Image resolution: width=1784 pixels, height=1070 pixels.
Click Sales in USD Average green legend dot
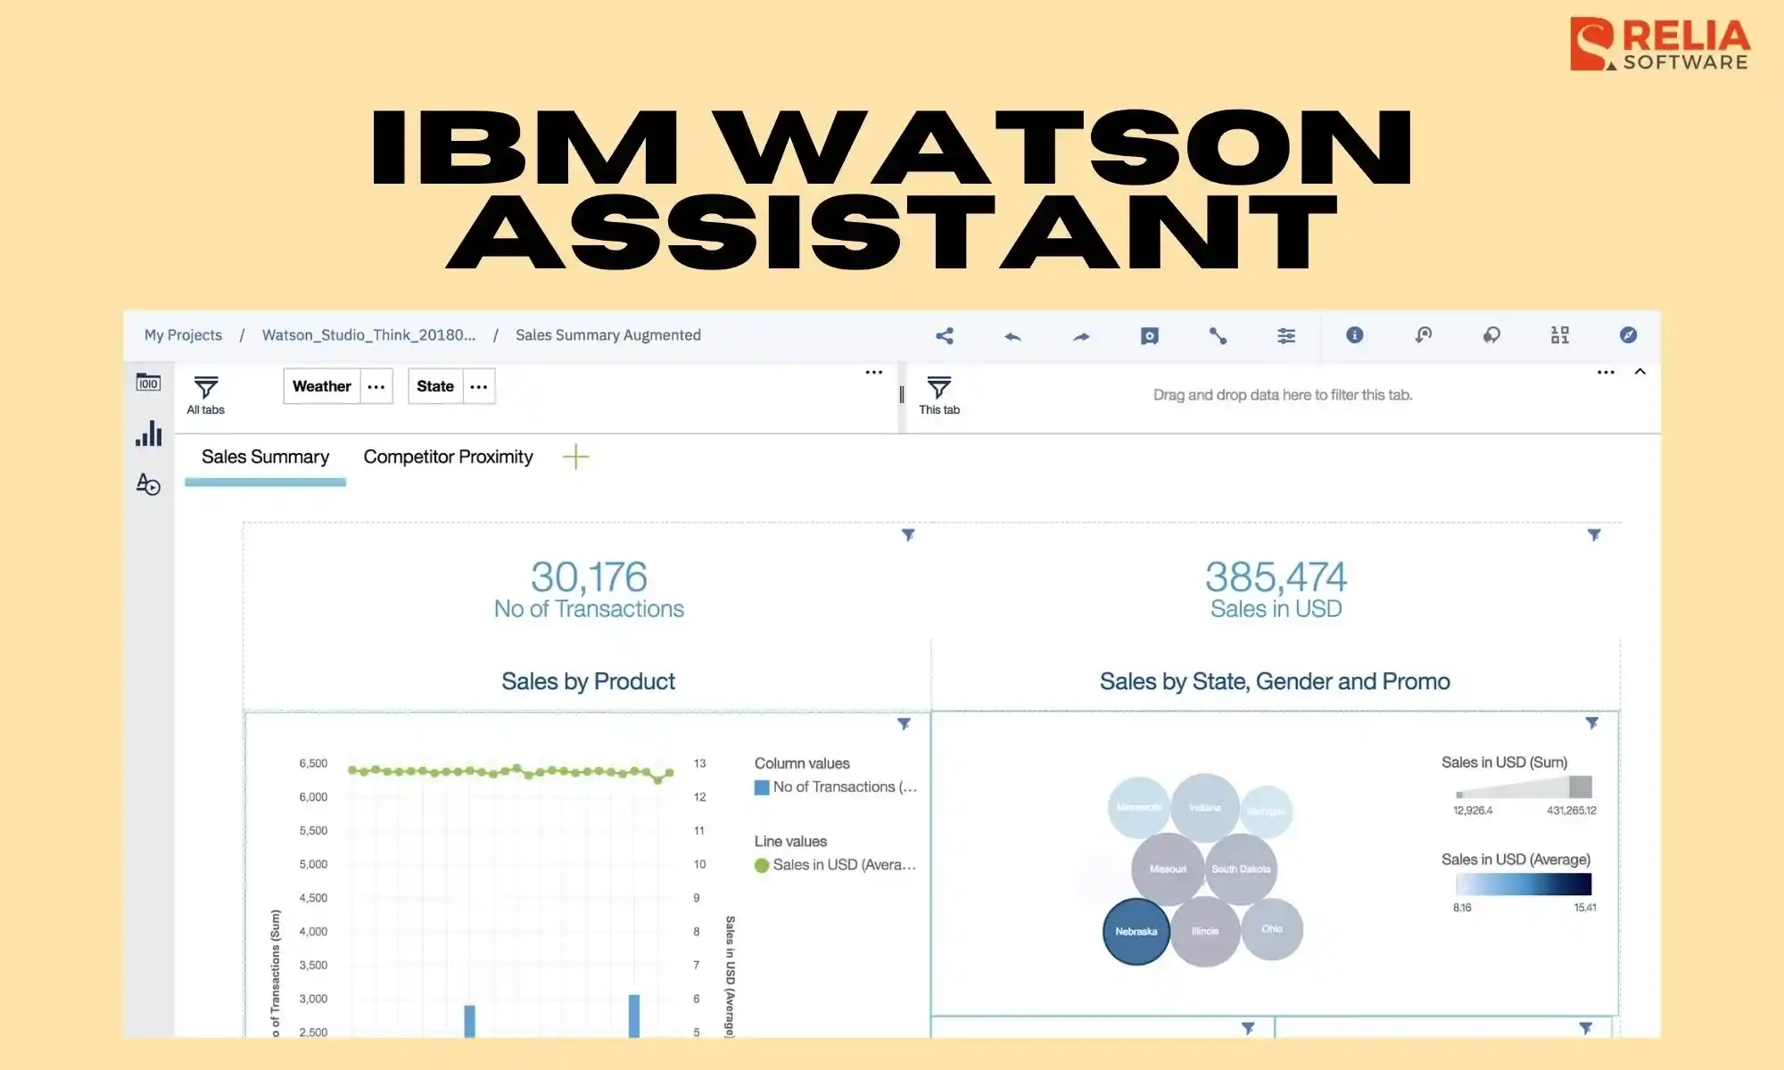762,865
